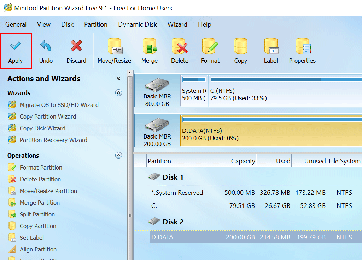Click the 326.78 MB used value
This screenshot has width=362, height=260.
[275, 192]
